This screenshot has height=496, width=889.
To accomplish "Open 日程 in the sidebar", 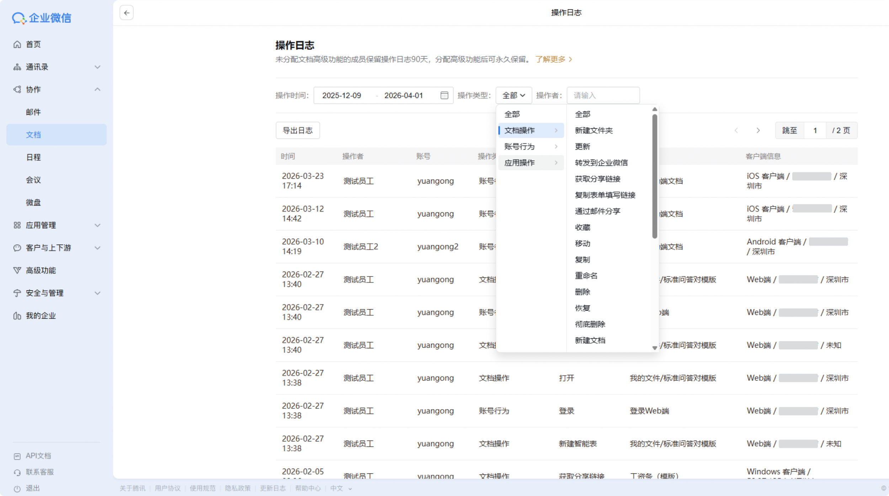I will coord(33,157).
